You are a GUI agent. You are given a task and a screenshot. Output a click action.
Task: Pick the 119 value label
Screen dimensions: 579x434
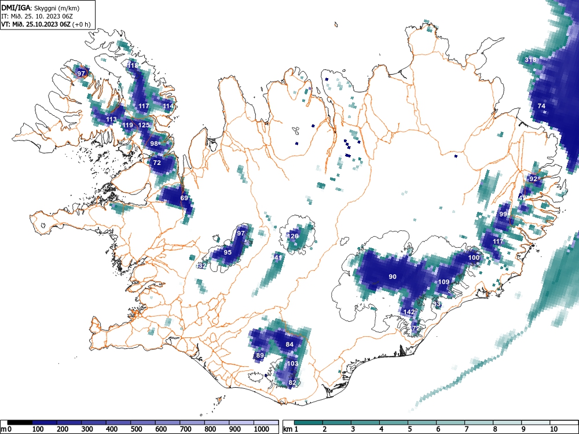[x=127, y=125]
